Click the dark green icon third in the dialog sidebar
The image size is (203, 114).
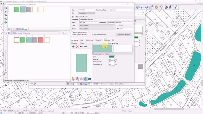[6, 15]
